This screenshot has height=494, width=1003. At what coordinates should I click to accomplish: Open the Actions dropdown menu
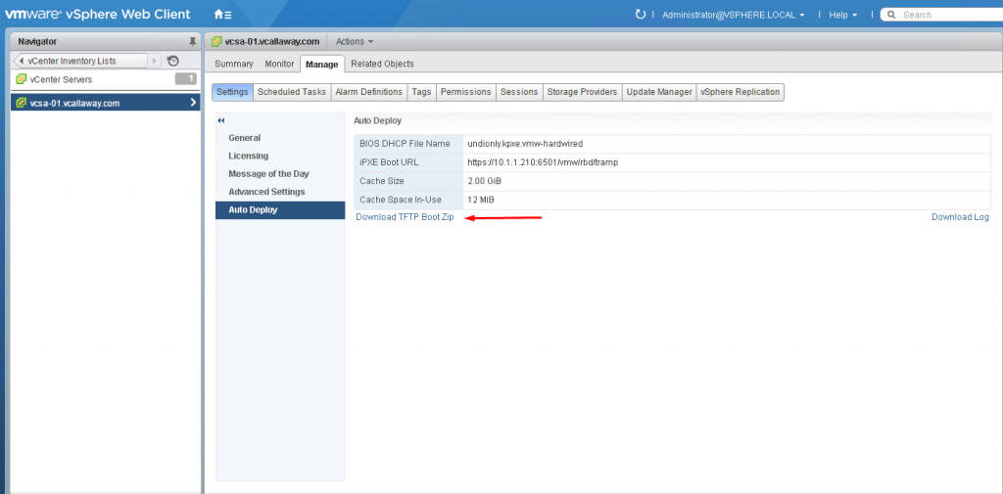(x=354, y=41)
